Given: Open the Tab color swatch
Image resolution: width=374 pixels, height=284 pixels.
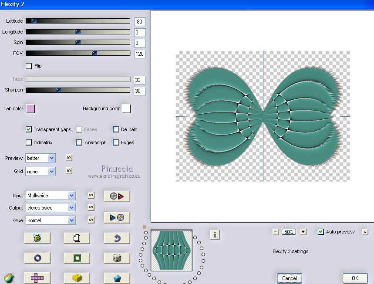Looking at the screenshot, I should point(30,108).
